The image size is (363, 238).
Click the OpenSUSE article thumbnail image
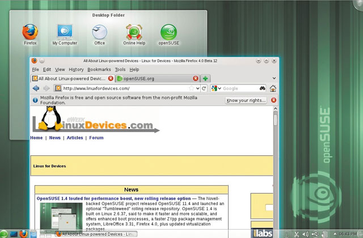pyautogui.click(x=61, y=216)
